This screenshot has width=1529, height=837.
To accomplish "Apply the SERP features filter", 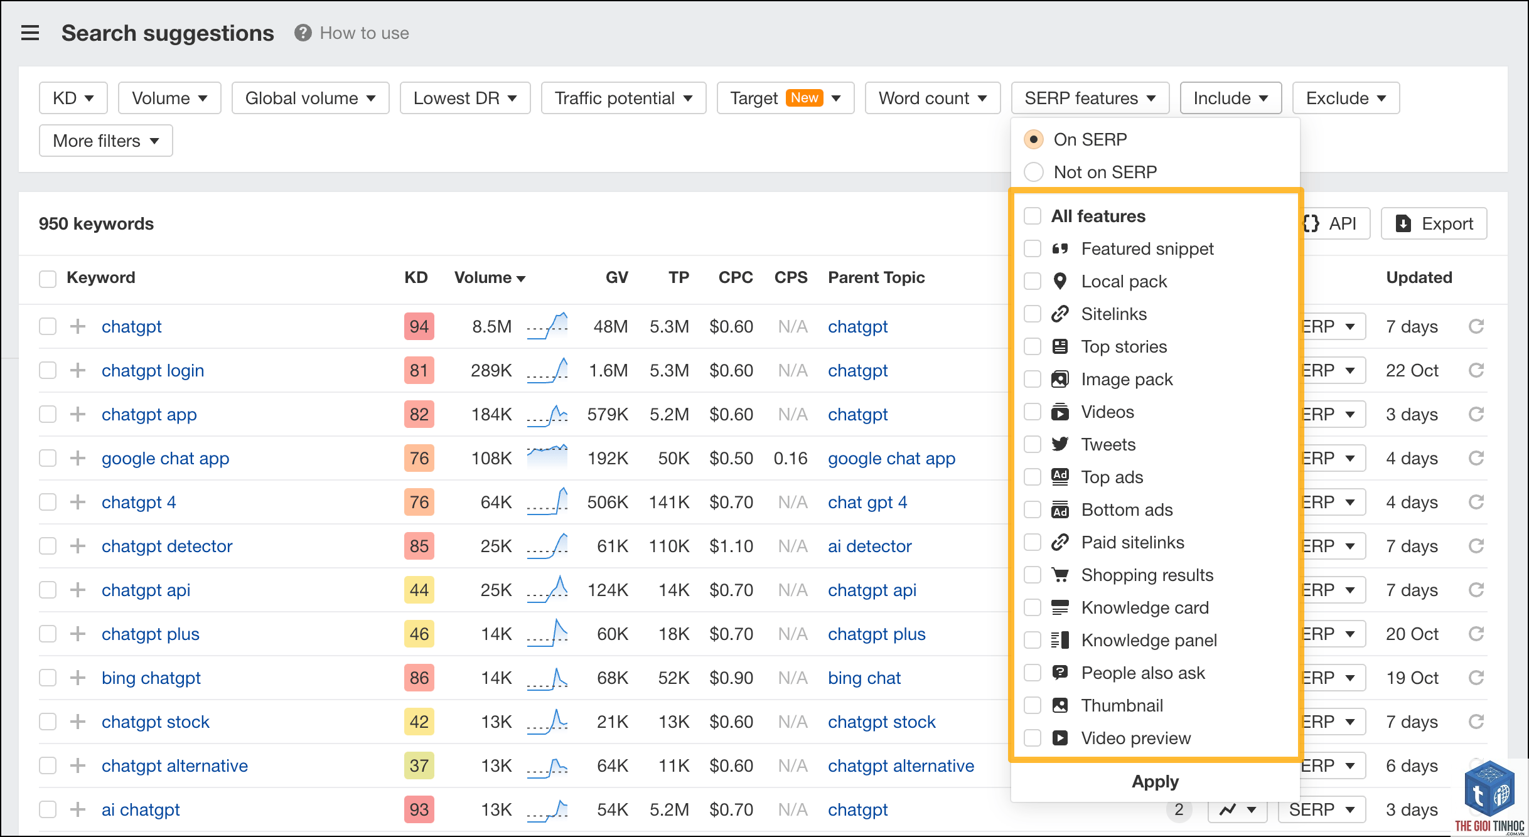I will coord(1155,781).
